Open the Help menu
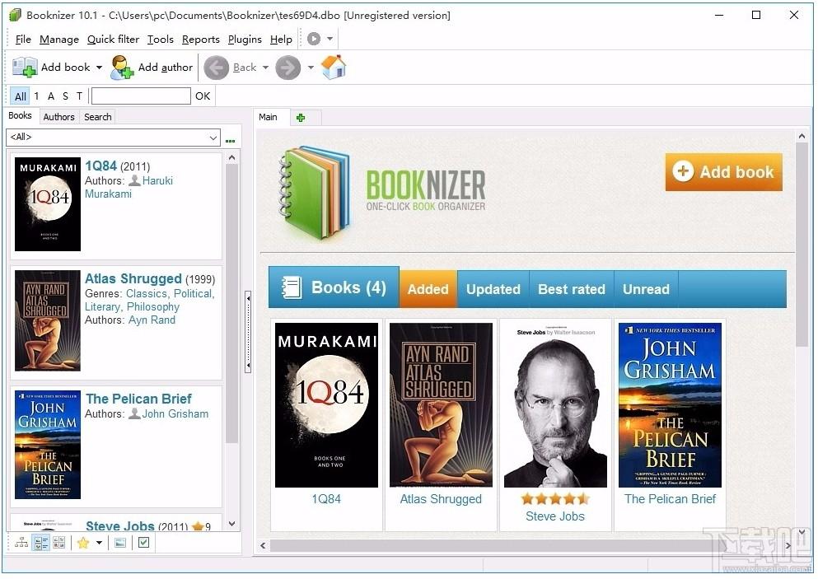This screenshot has height=579, width=818. 281,40
